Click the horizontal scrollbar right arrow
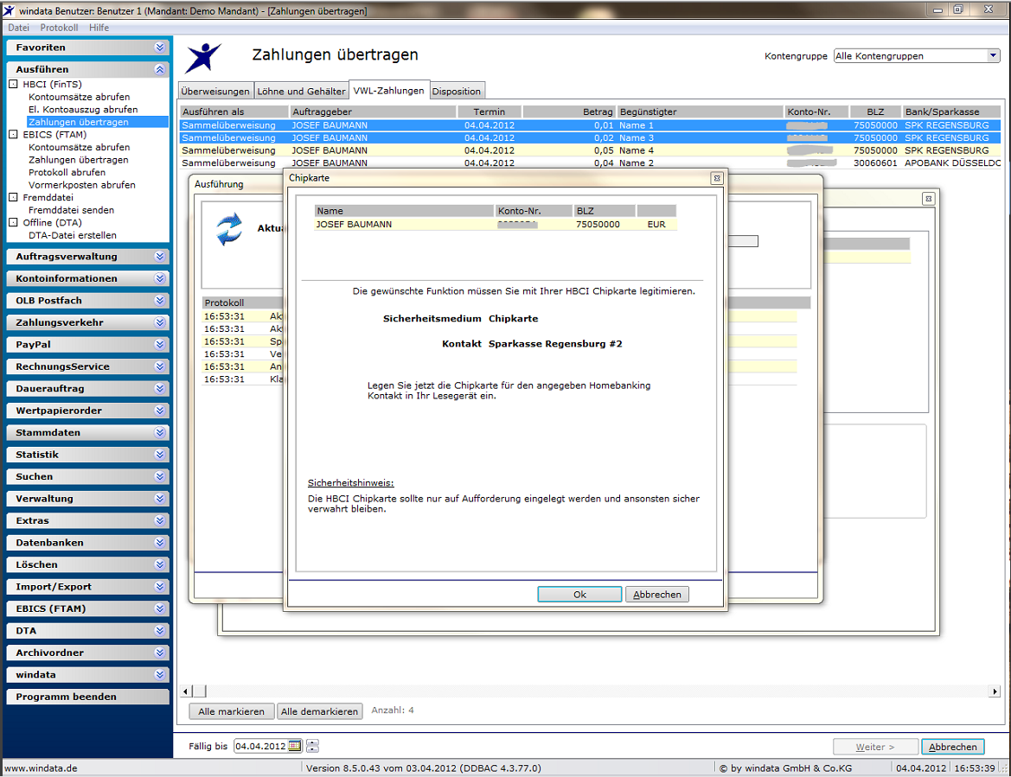This screenshot has height=777, width=1011. [x=995, y=691]
